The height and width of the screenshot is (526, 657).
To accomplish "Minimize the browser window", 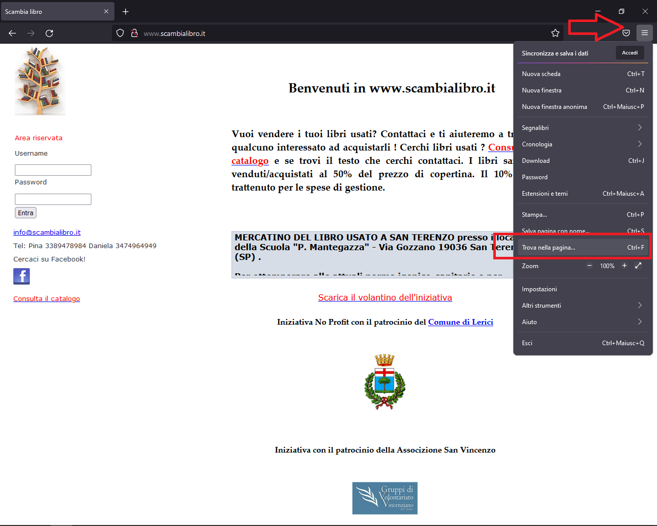I will tap(598, 11).
